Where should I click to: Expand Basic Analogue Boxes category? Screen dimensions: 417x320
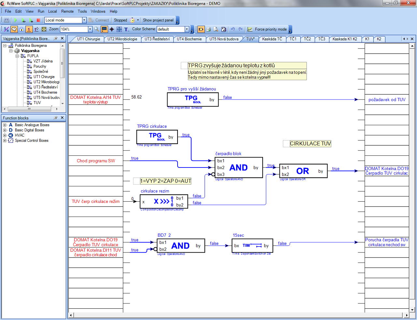point(5,125)
